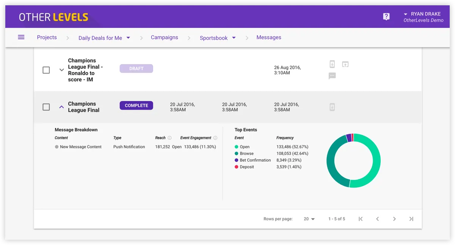This screenshot has width=455, height=245.
Task: Go to the first page
Action: [361, 219]
